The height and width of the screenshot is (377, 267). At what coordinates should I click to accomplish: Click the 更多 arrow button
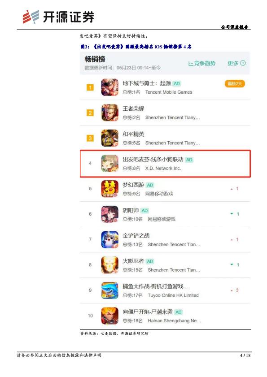(x=236, y=63)
